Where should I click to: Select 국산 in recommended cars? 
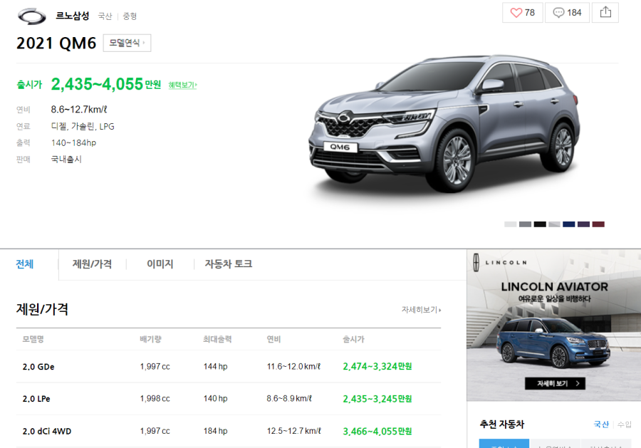(x=601, y=424)
